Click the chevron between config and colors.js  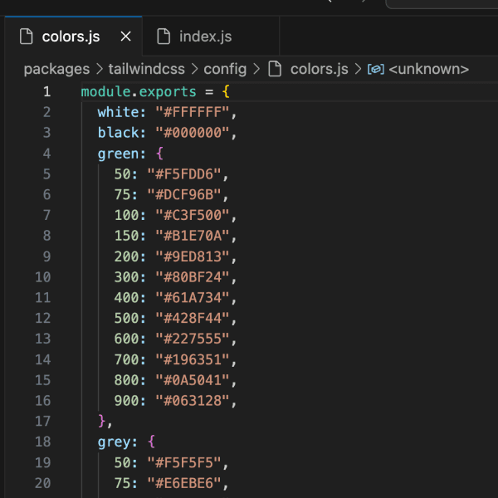click(x=256, y=69)
